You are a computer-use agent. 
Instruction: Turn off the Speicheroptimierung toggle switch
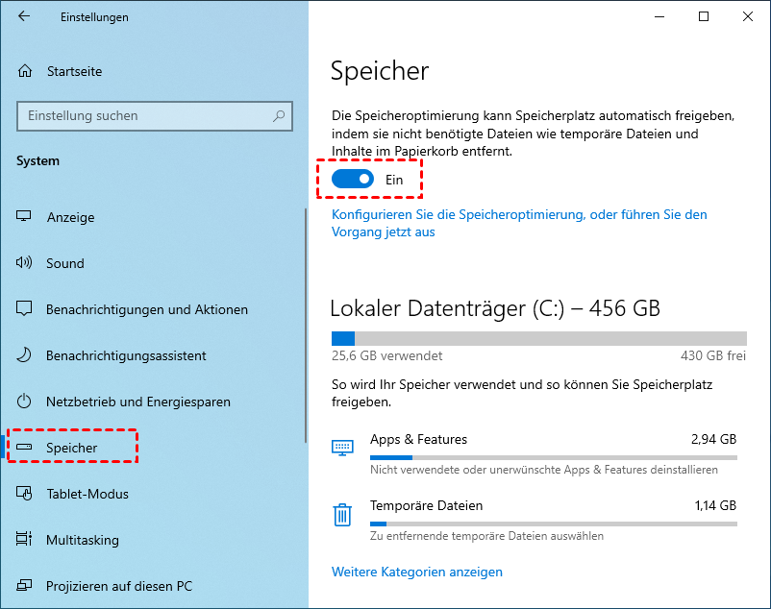click(353, 180)
